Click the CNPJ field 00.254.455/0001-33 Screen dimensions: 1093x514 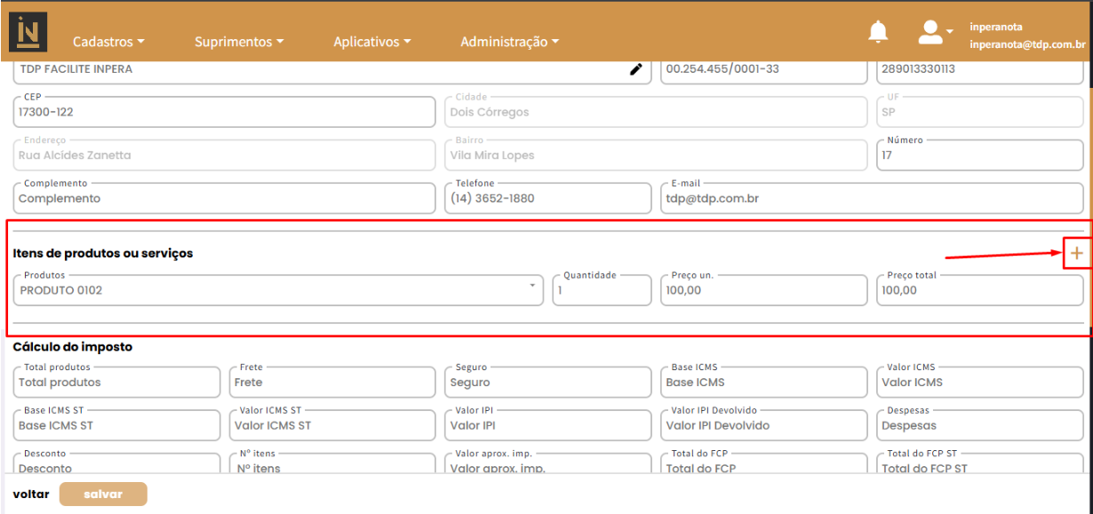point(763,72)
